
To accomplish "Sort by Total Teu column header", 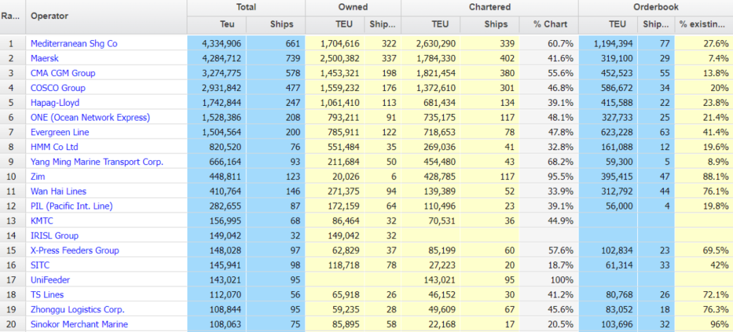I will (x=217, y=24).
